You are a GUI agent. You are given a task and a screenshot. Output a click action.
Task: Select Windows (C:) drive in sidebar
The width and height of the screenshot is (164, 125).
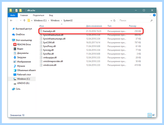22,79
